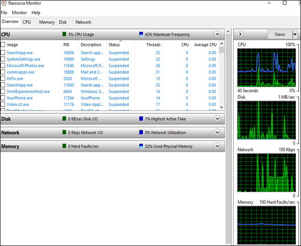Select the Overview tab

coord(10,22)
